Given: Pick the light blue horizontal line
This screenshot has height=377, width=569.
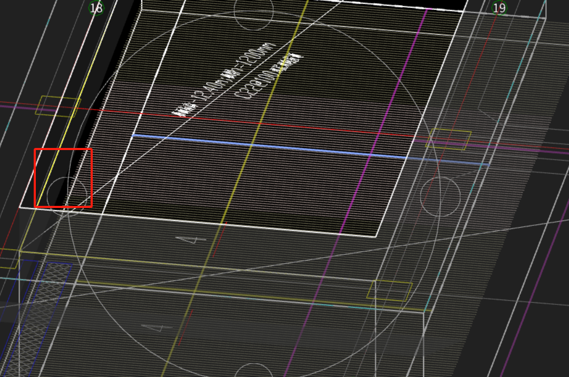Looking at the screenshot, I should click(311, 150).
